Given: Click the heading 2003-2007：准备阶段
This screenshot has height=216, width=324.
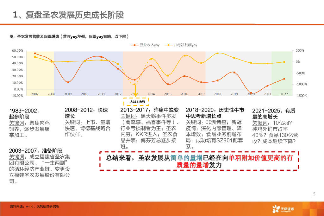Looking at the screenshot, I should tap(35, 151).
